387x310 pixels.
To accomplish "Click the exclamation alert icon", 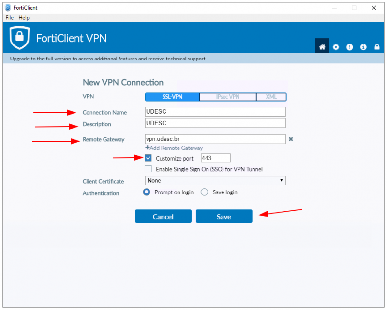I will click(349, 47).
